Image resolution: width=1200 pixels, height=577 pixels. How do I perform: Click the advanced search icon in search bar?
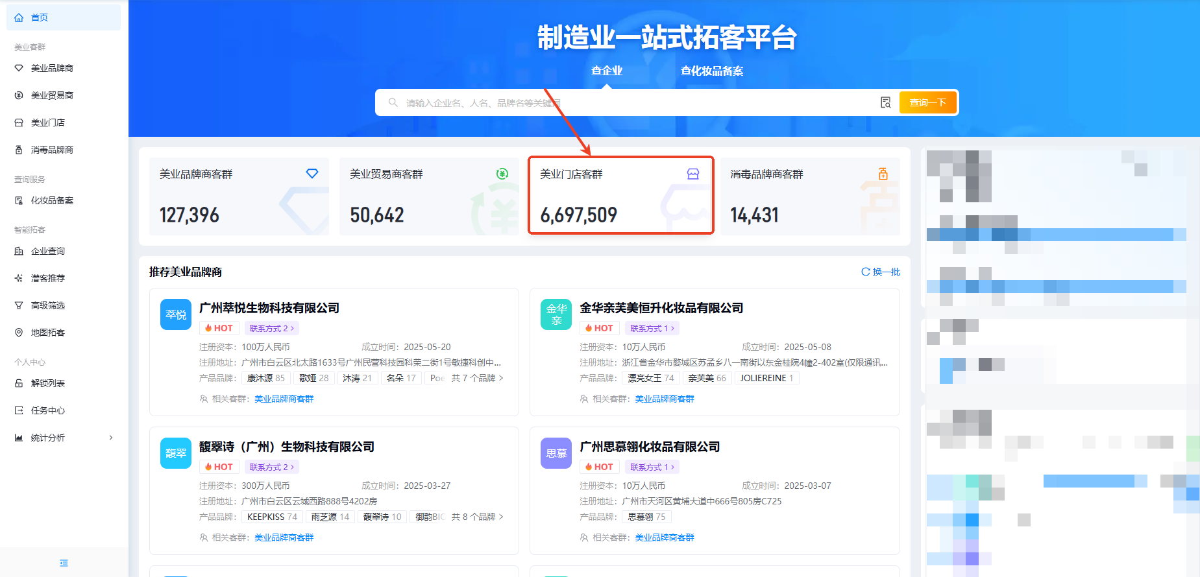[x=885, y=102]
